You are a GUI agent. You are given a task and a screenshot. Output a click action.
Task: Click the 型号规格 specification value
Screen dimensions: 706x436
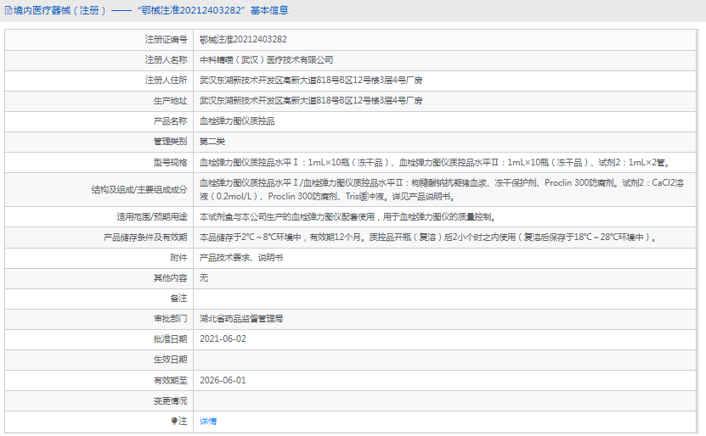pos(435,162)
